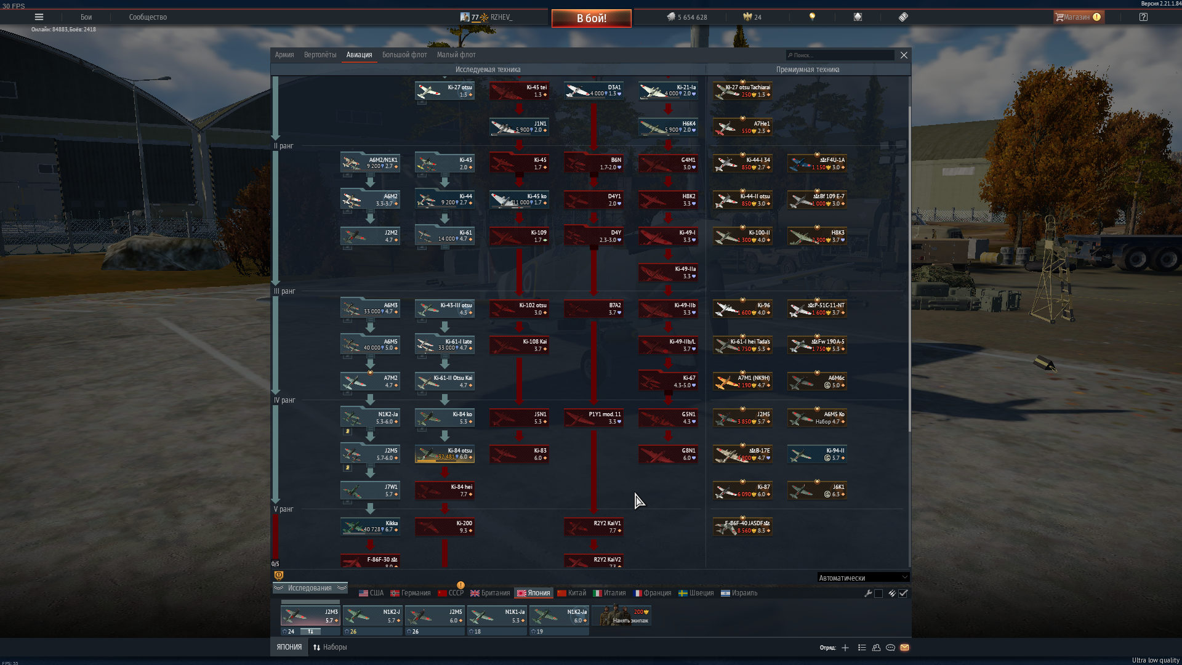The image size is (1182, 665).
Task: Open the orange mail envelope icon
Action: [x=904, y=648]
